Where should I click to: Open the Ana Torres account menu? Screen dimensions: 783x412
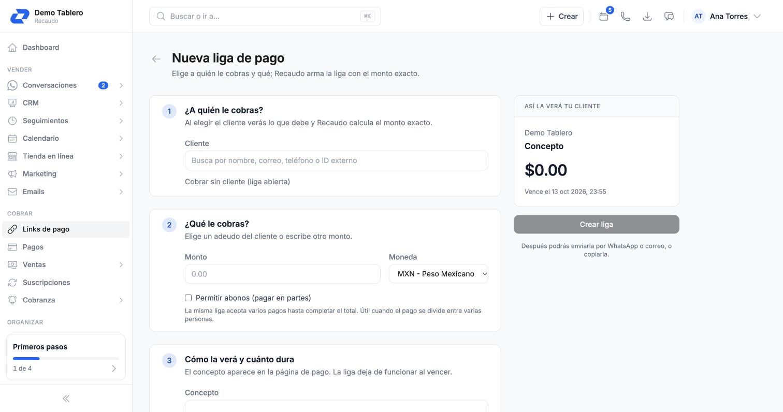[x=727, y=16]
